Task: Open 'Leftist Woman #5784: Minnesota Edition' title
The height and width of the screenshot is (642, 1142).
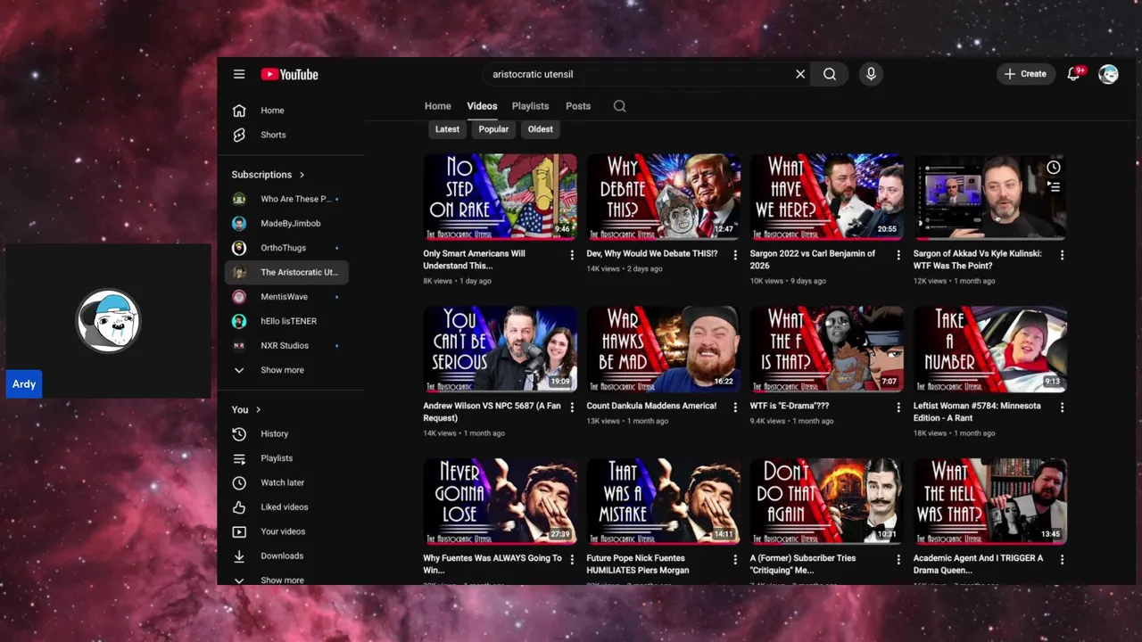Action: 977,412
